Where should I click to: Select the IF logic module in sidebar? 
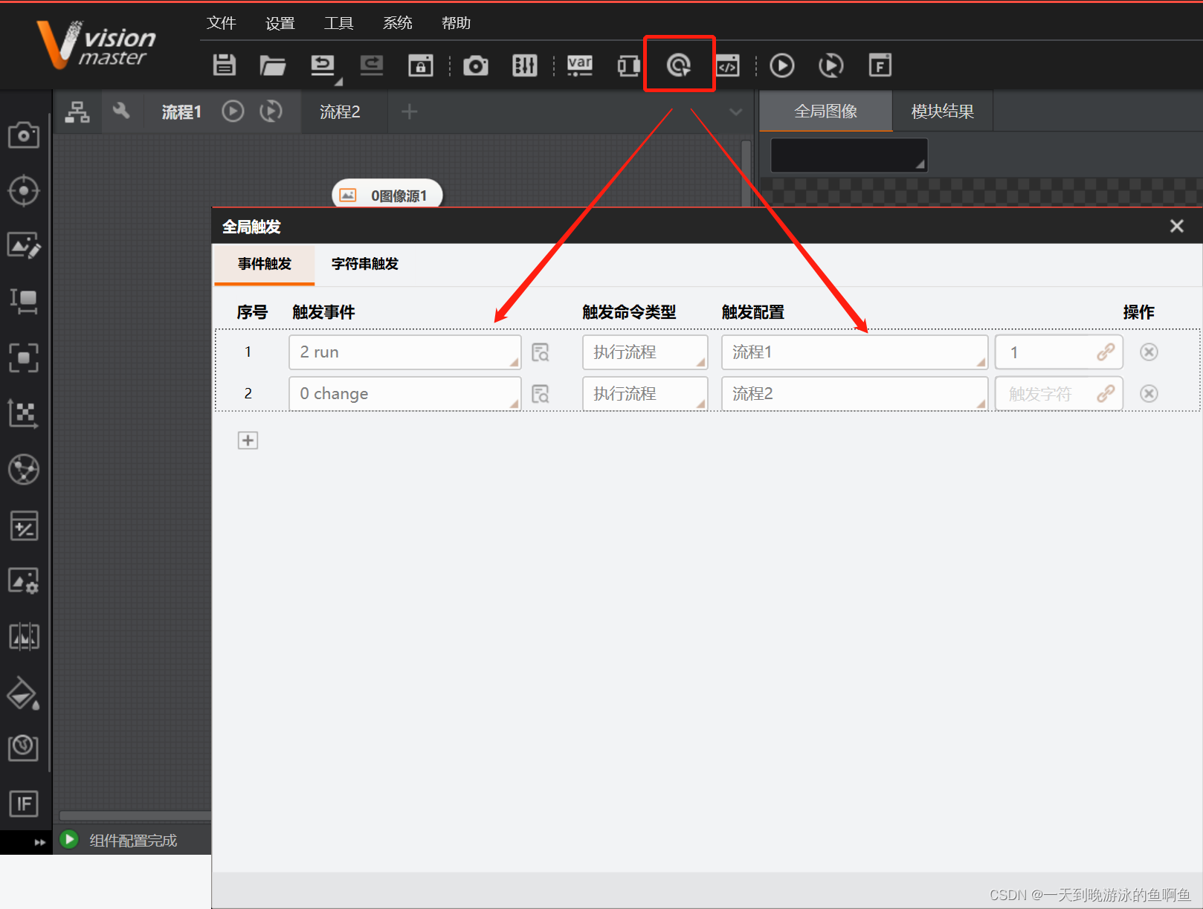[x=24, y=803]
